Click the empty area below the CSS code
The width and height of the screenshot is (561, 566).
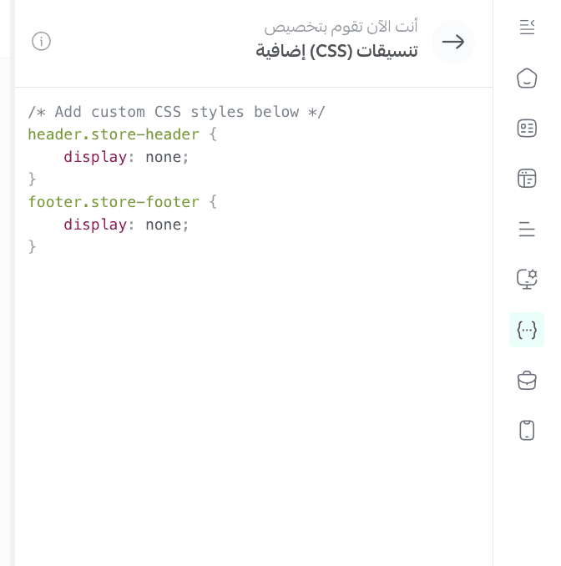tap(250, 401)
